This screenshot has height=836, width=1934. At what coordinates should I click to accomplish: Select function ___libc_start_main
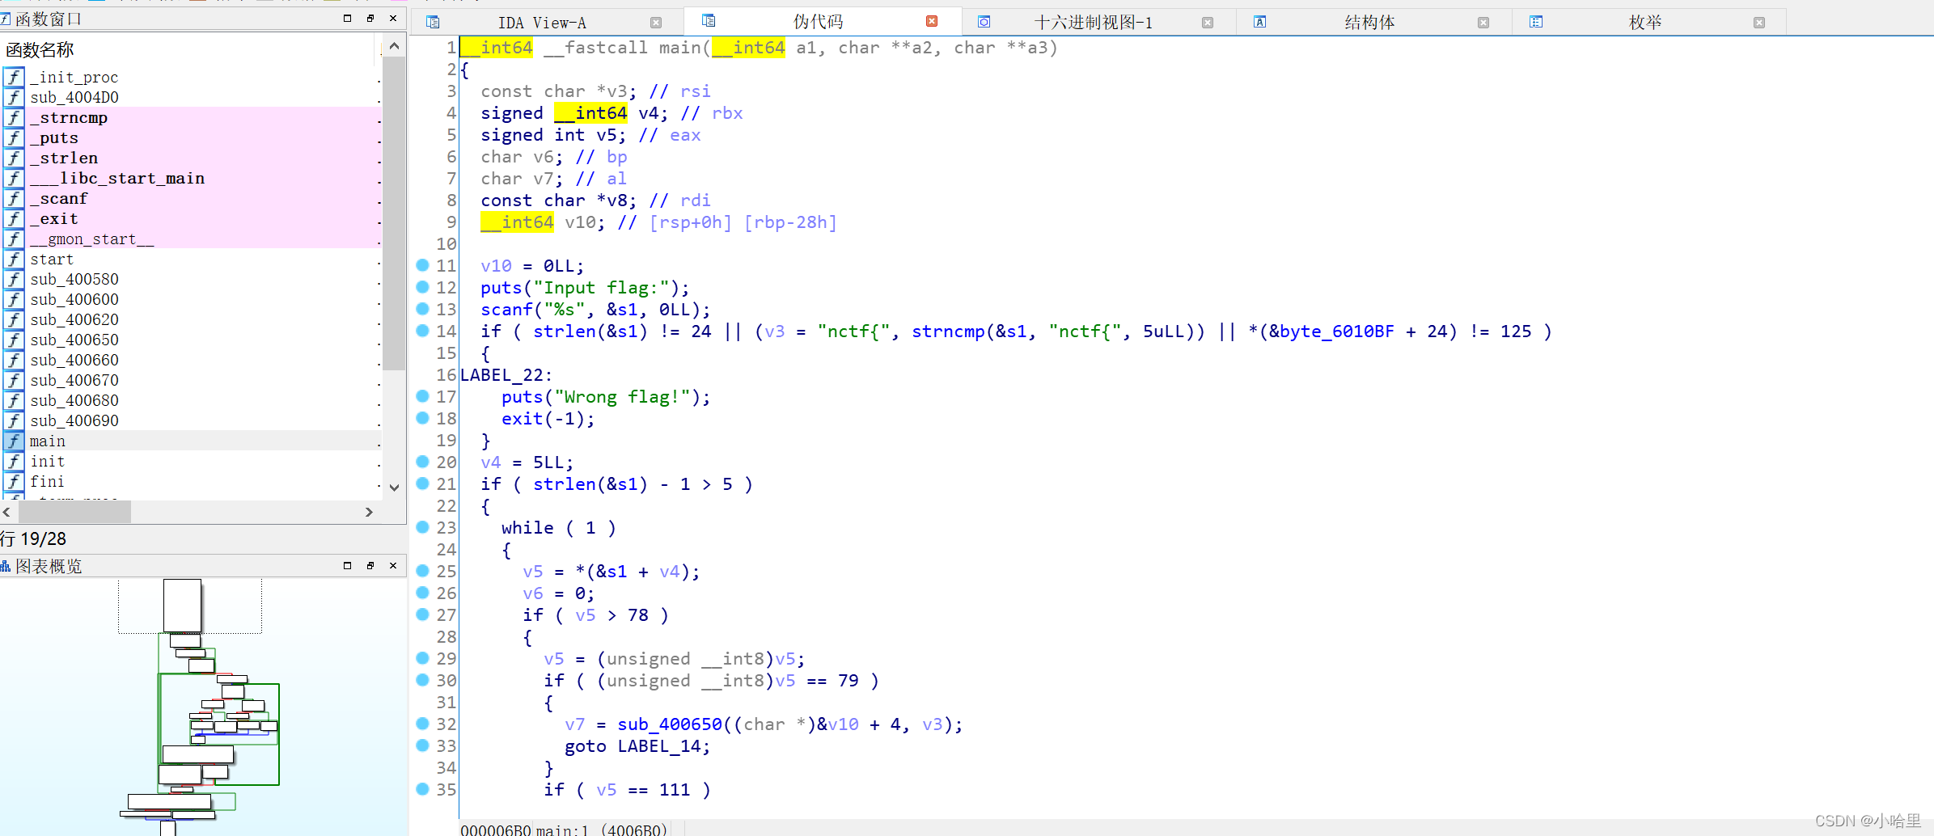click(117, 178)
